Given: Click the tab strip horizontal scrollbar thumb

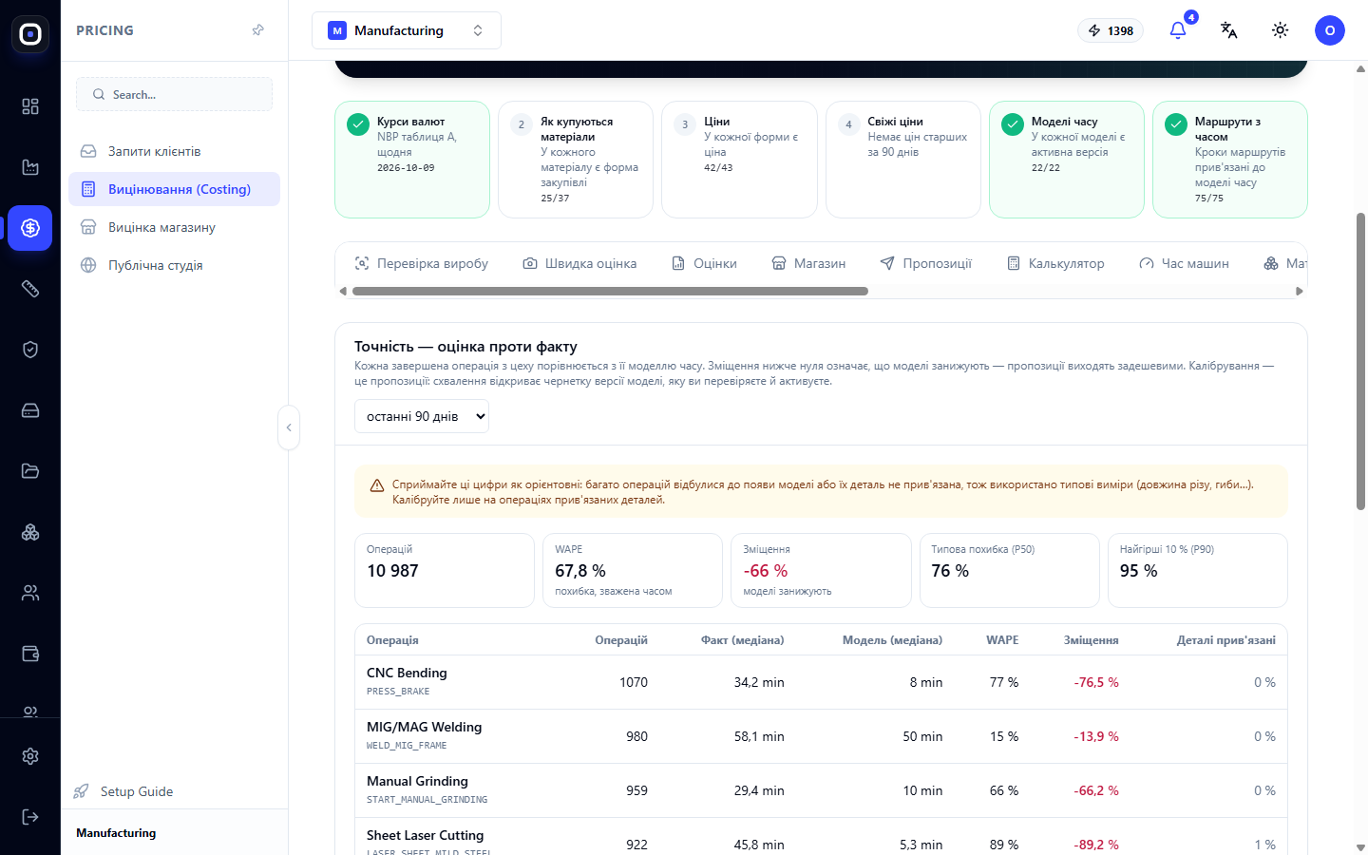Looking at the screenshot, I should tap(610, 292).
